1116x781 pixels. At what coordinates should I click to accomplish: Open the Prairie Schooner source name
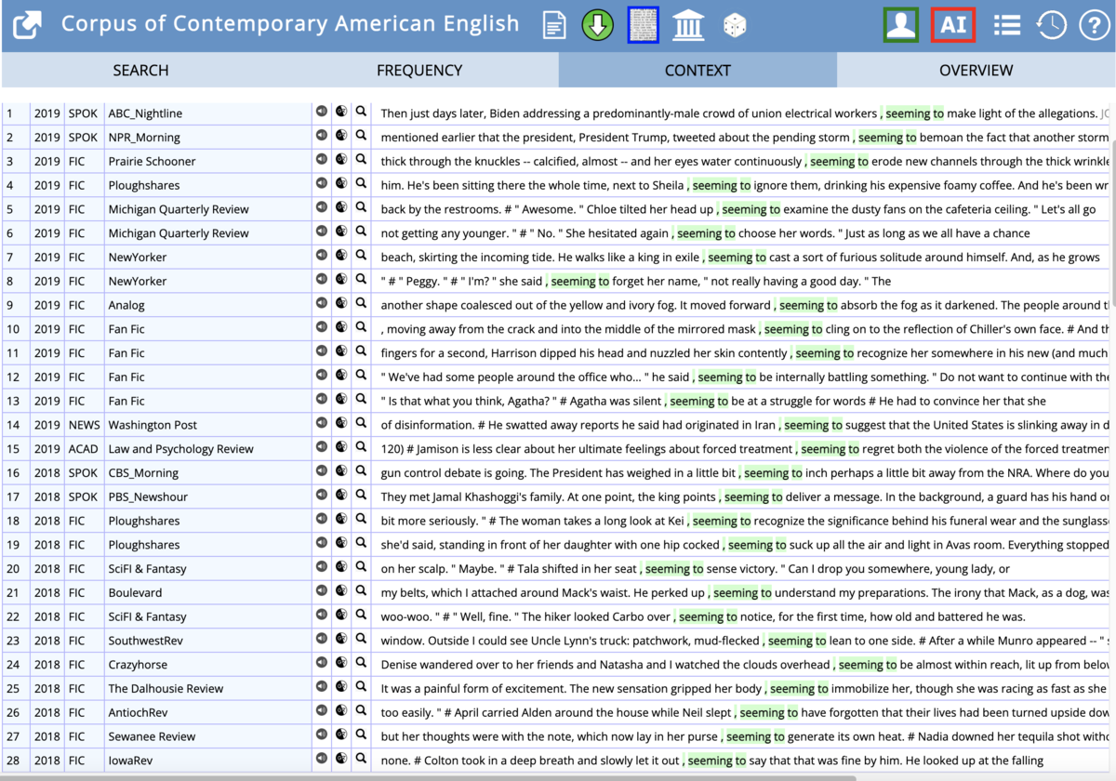coord(152,161)
